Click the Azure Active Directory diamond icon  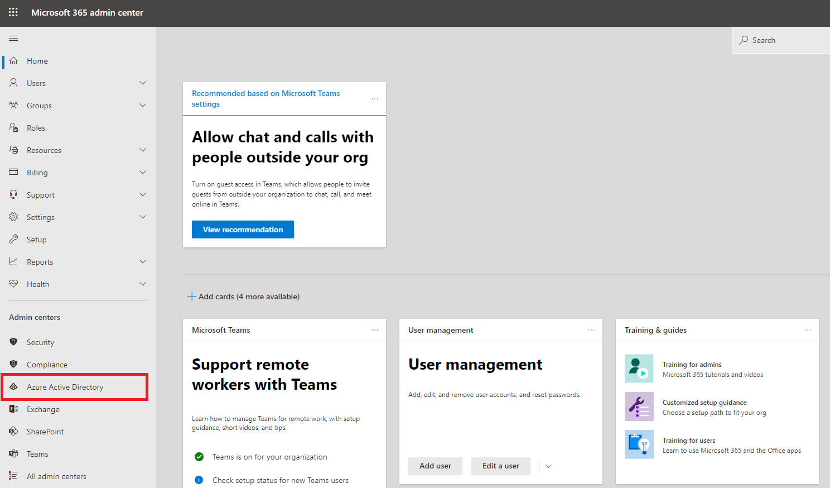click(13, 386)
